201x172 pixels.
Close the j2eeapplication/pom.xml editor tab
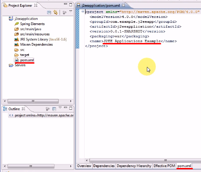pos(124,5)
